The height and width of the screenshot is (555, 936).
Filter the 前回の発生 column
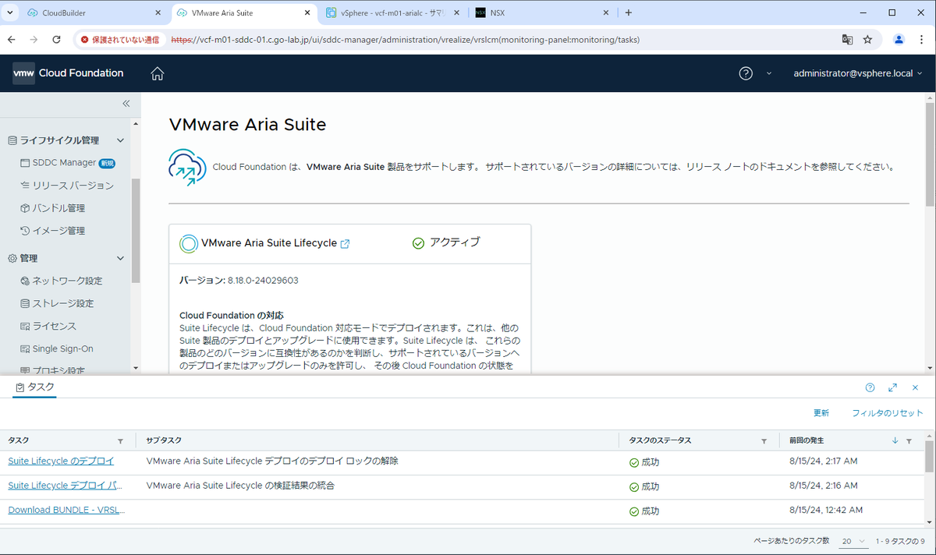click(909, 441)
